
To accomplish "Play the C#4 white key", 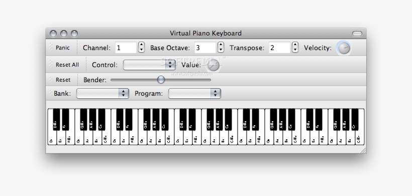I will tap(170, 138).
